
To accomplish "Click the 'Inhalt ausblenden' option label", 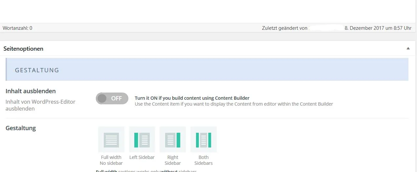I will point(31,91).
